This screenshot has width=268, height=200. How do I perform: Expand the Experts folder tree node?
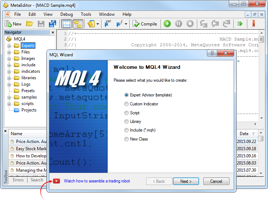[9, 46]
